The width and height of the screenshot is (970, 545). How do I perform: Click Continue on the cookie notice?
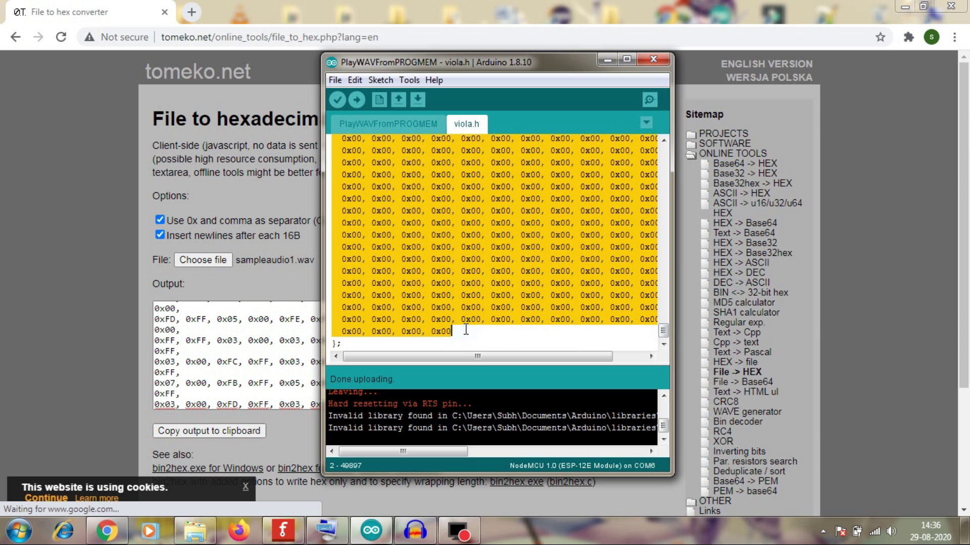(x=46, y=498)
